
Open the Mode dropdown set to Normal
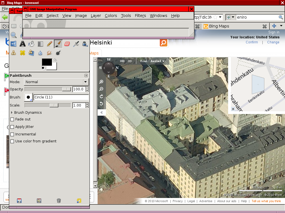[56, 82]
